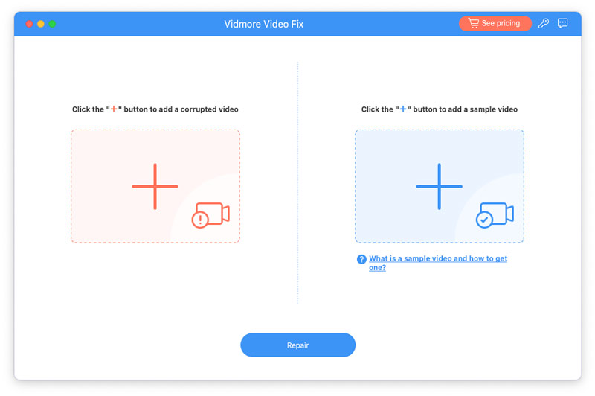Close the window with the red button

(x=29, y=24)
